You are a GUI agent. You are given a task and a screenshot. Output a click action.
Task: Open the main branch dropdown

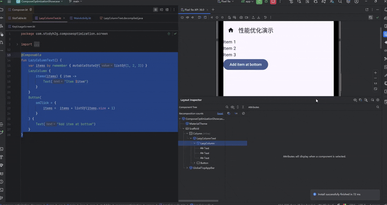[76, 2]
